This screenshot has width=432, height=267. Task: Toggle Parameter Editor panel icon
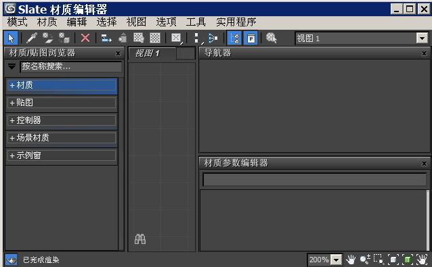click(x=251, y=39)
